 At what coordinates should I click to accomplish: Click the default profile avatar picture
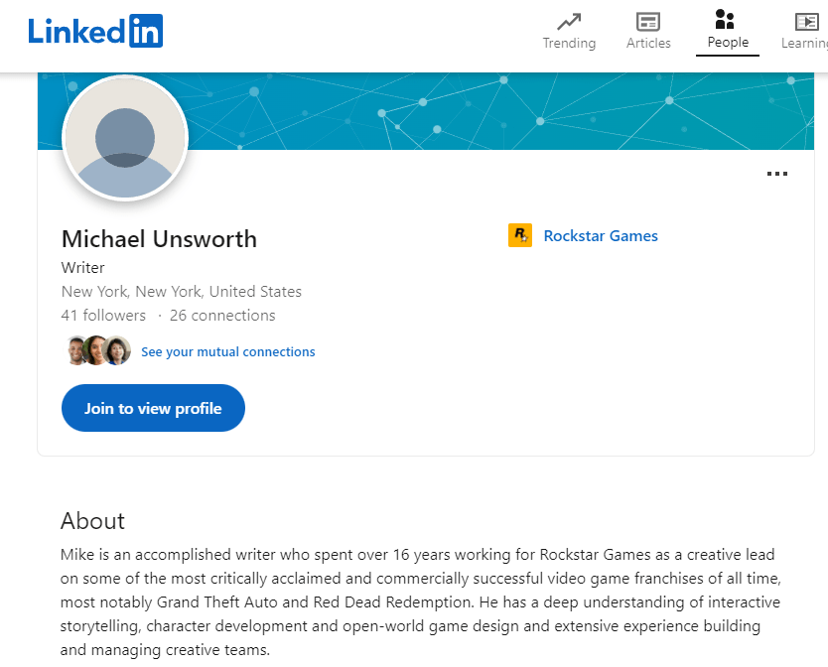[x=125, y=138]
